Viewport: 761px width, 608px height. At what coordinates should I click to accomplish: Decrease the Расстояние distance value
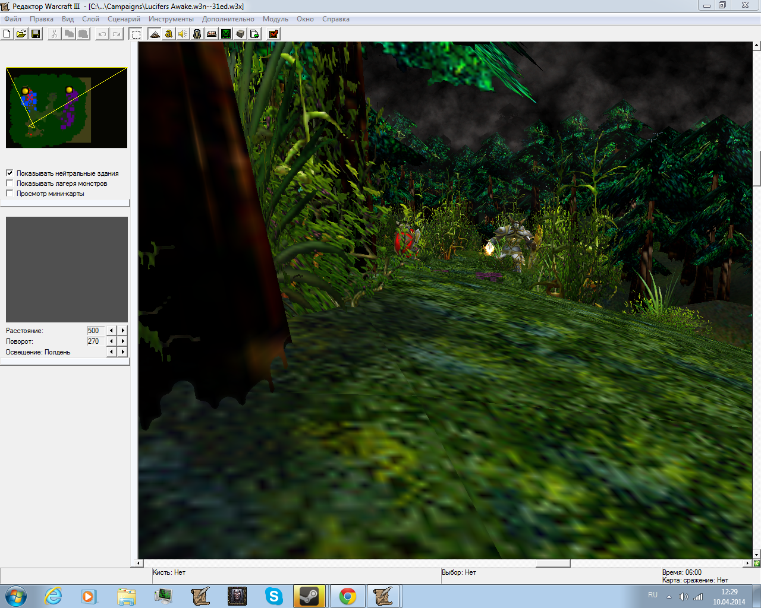111,331
